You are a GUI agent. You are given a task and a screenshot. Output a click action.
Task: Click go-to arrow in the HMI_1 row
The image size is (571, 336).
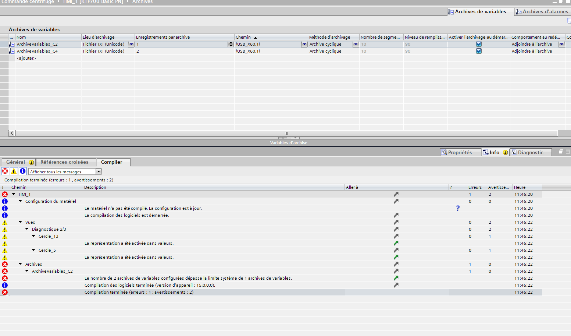[x=396, y=194]
